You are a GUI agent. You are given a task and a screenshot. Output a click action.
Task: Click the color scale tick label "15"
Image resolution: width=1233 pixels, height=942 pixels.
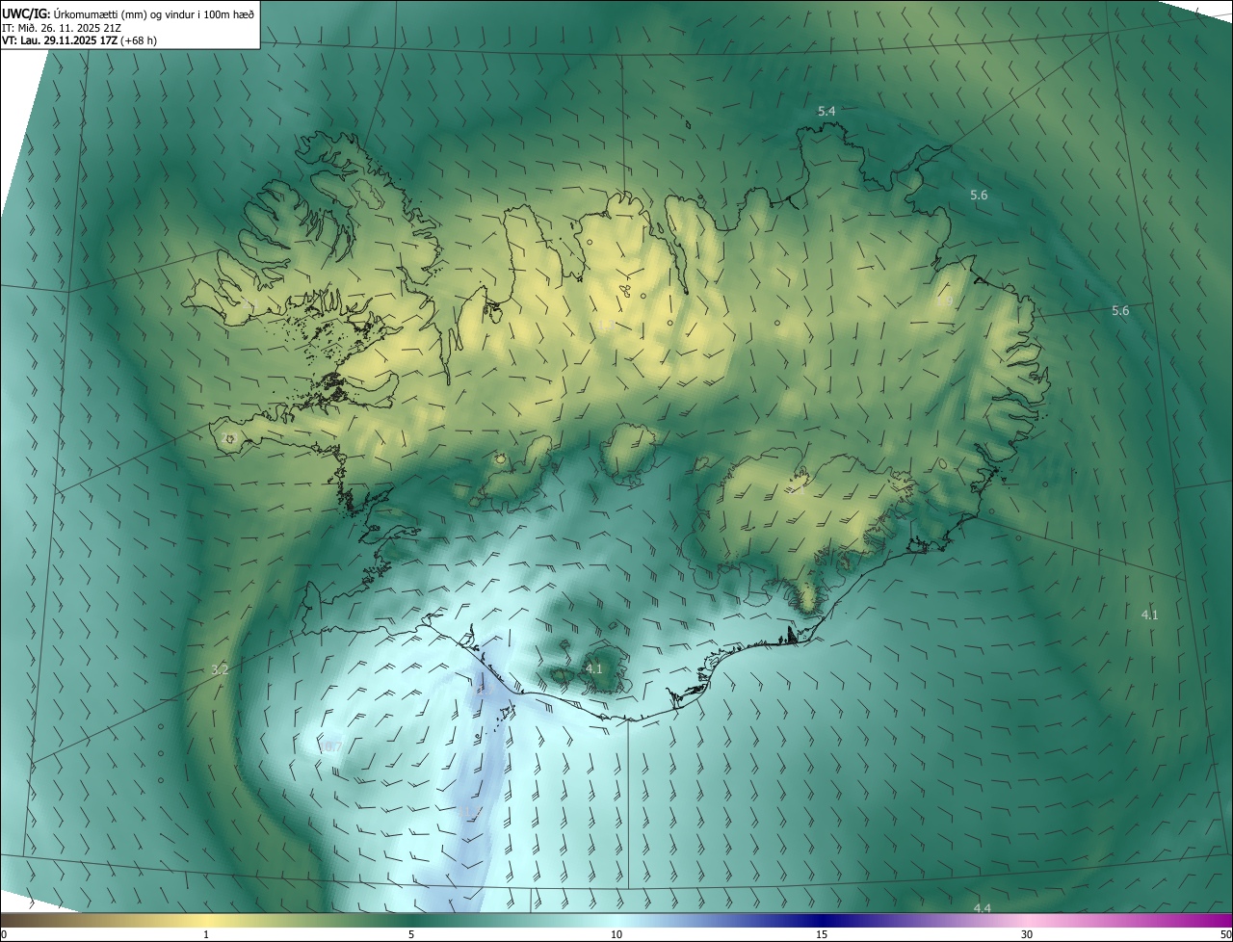click(822, 935)
